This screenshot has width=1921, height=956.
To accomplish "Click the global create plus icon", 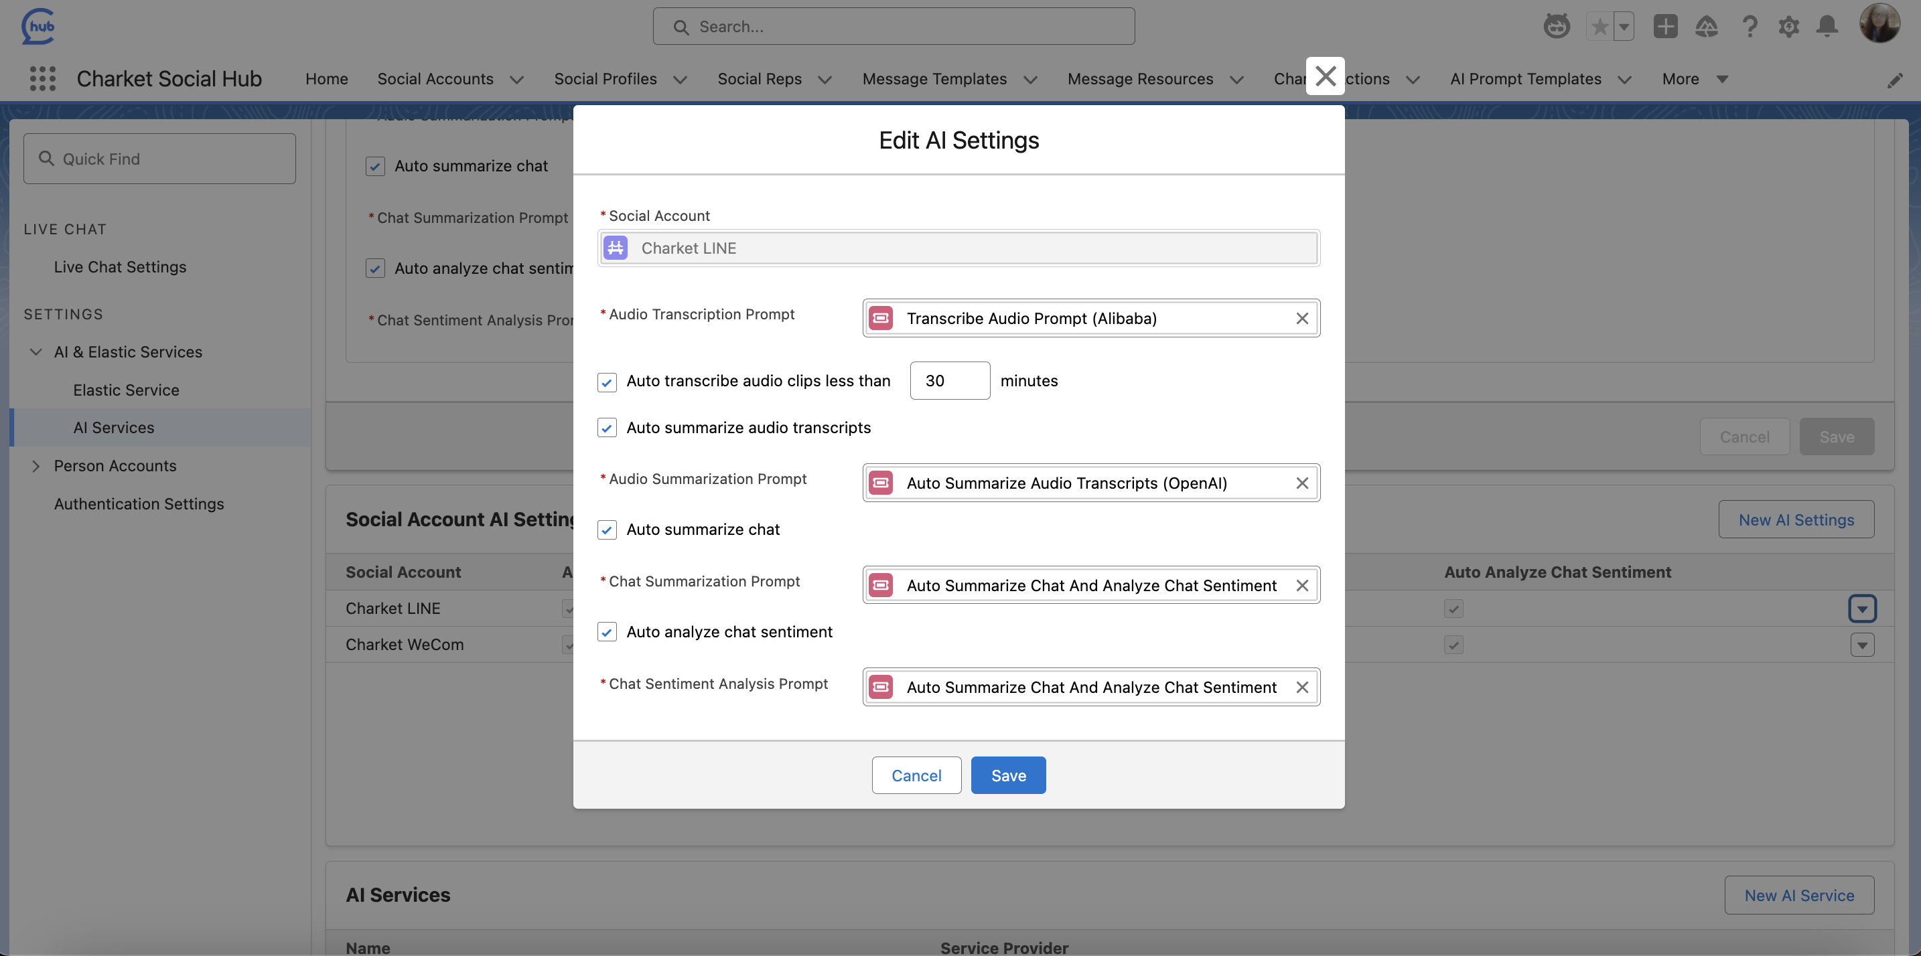I will (1664, 27).
